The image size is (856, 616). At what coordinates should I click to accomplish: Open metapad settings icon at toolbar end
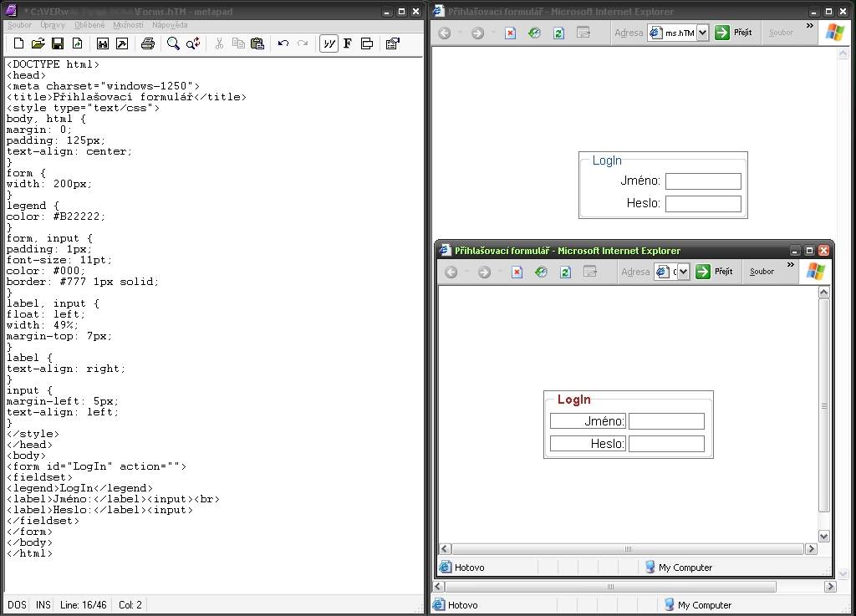tap(393, 43)
